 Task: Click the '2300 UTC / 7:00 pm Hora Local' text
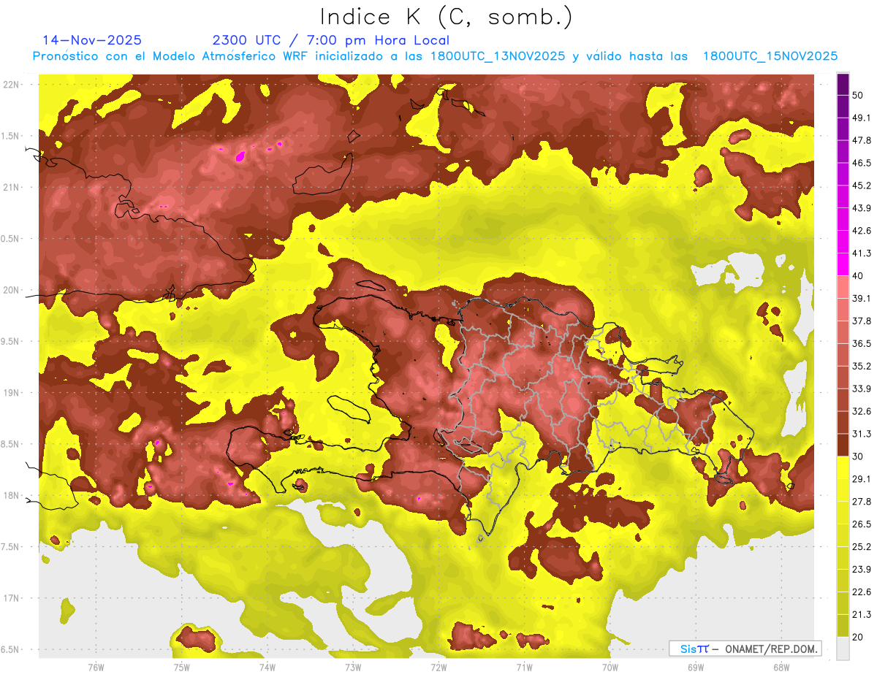coord(331,40)
